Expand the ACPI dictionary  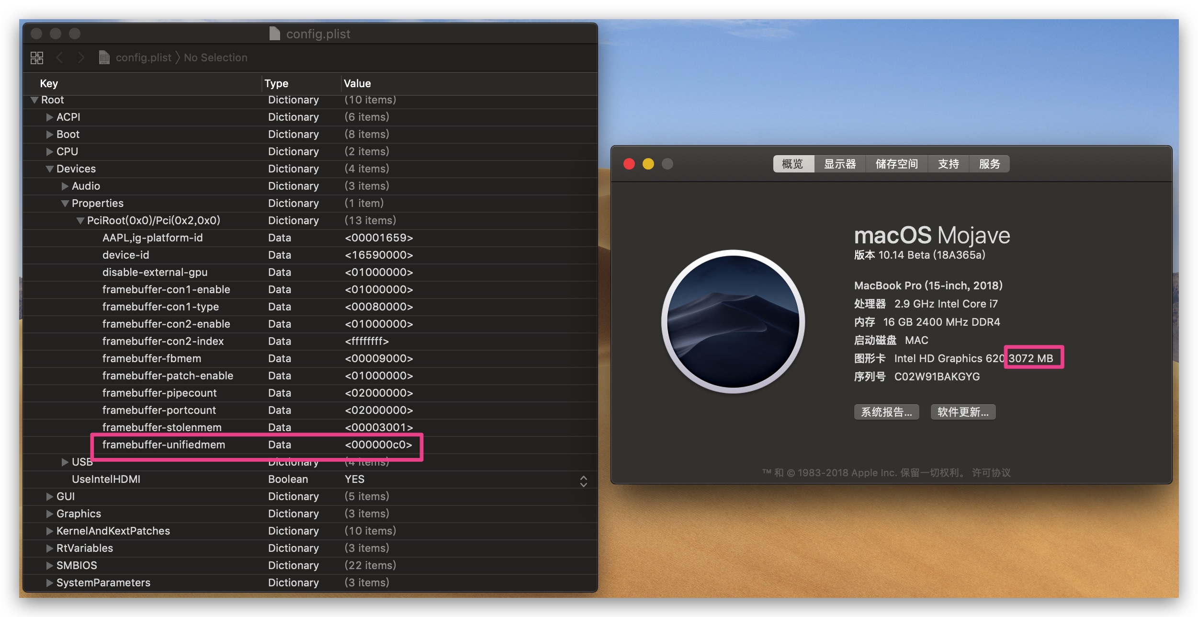click(x=49, y=117)
